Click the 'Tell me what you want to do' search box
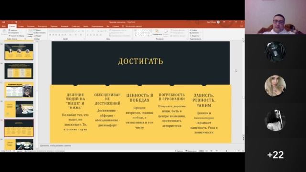Image resolution: width=306 pixels, height=172 pixels. pos(132,26)
